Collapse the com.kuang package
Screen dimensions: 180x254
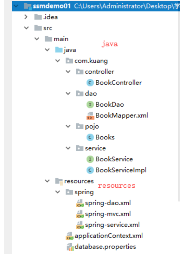58,61
